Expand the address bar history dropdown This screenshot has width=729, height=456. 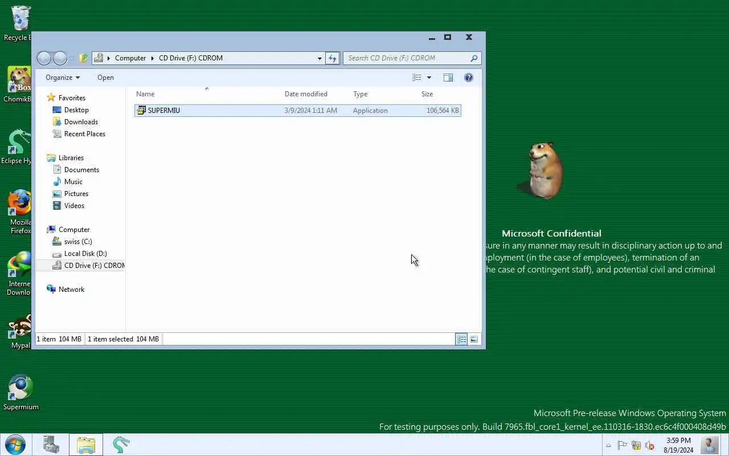(319, 58)
